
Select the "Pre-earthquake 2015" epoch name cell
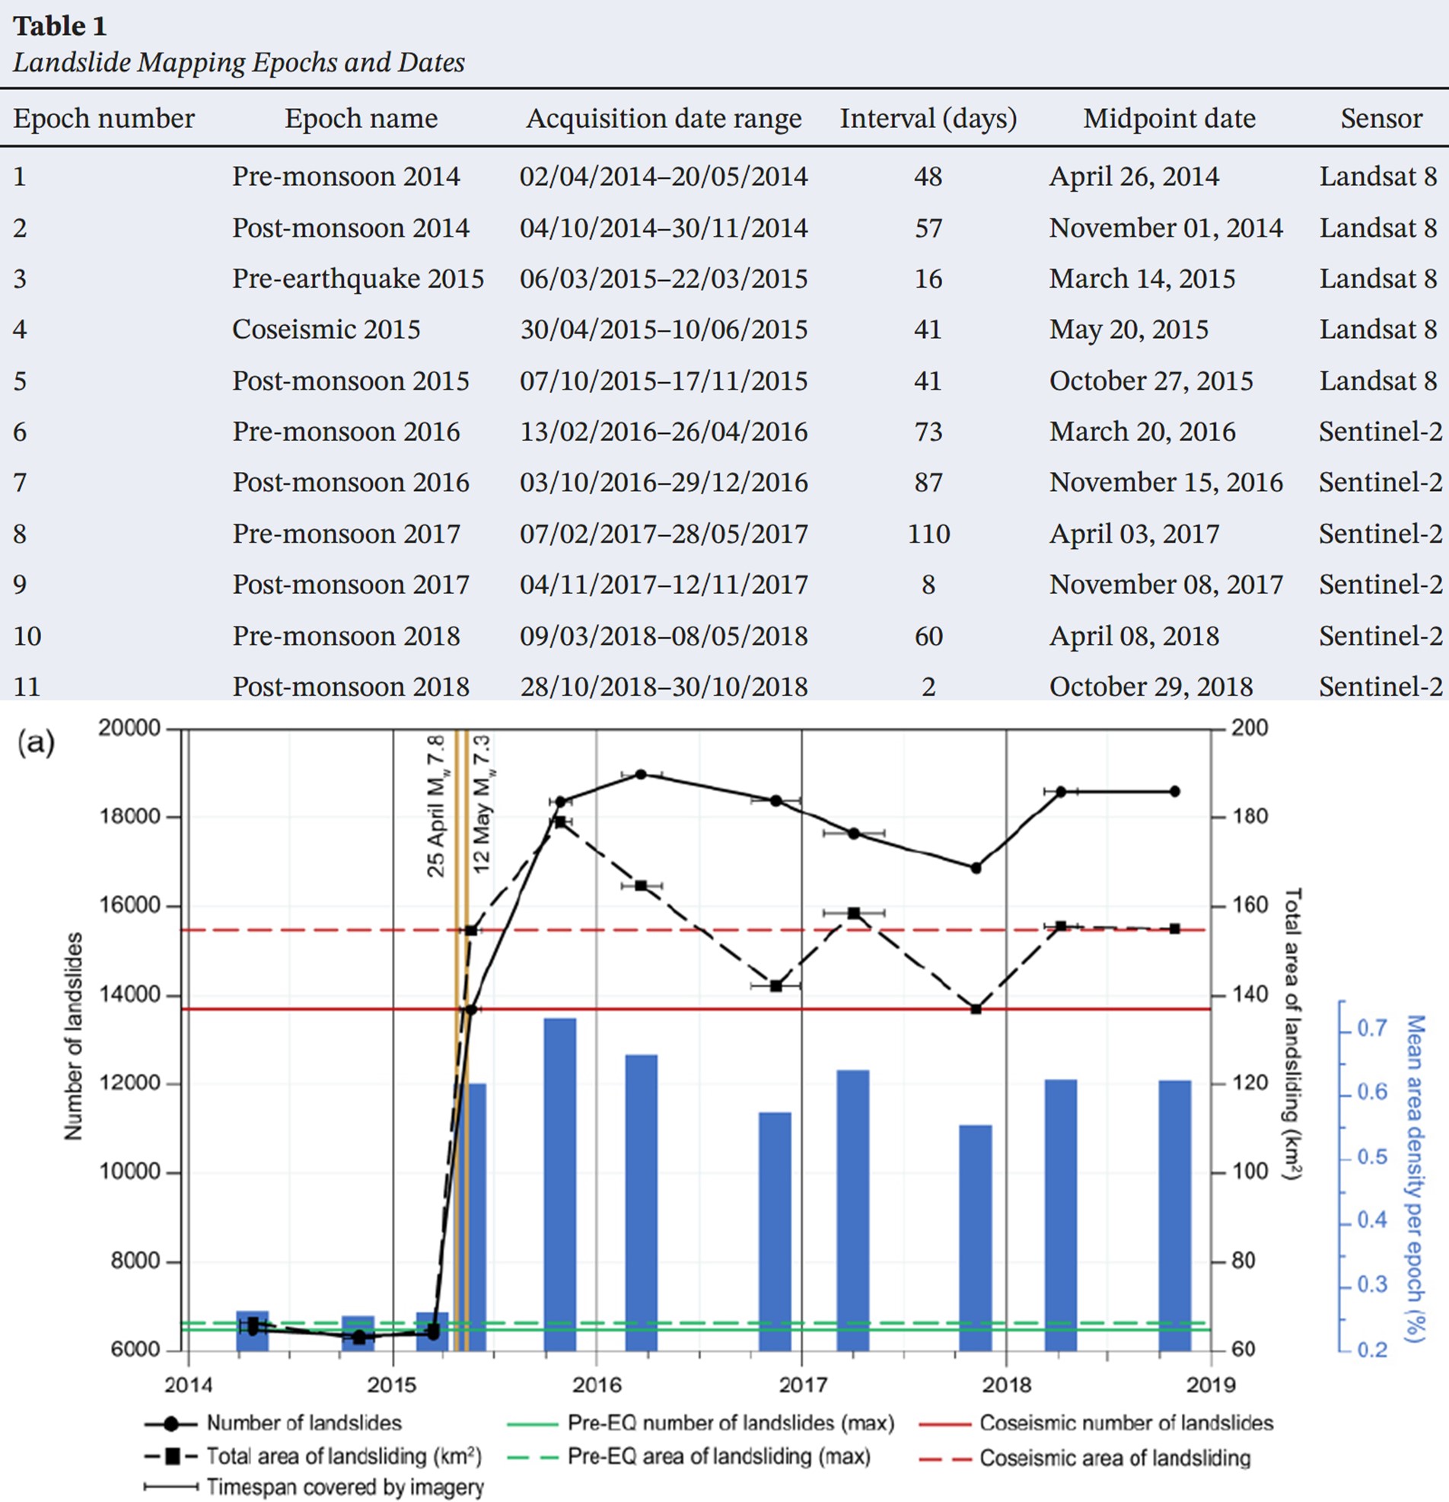coord(358,279)
